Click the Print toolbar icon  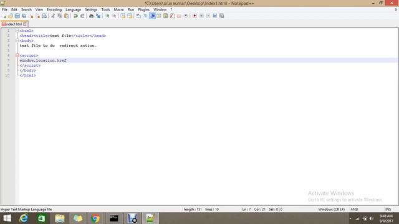pyautogui.click(x=44, y=16)
